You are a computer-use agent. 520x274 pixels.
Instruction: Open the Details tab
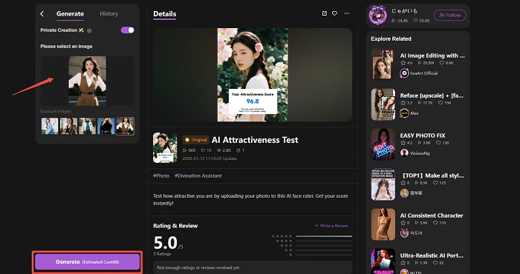[164, 14]
